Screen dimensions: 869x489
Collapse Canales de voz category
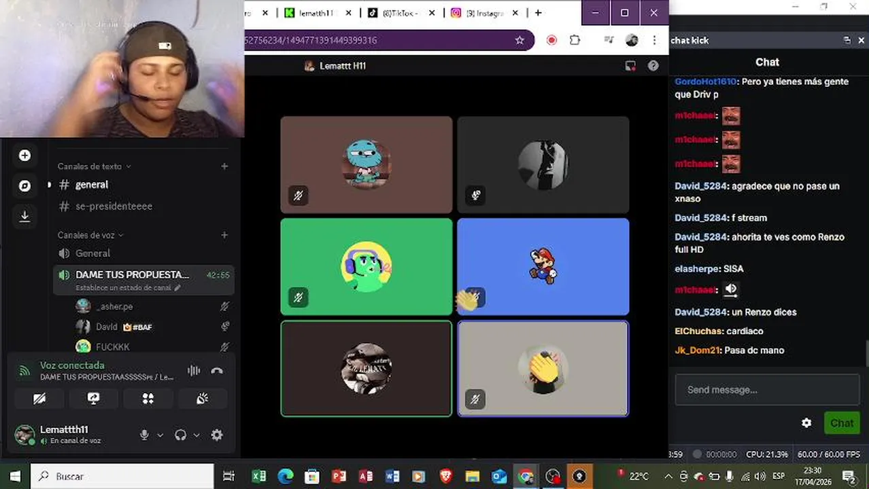pyautogui.click(x=90, y=235)
